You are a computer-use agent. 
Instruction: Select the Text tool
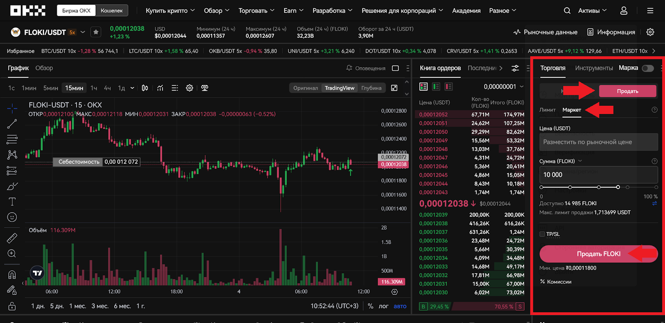[x=12, y=202]
